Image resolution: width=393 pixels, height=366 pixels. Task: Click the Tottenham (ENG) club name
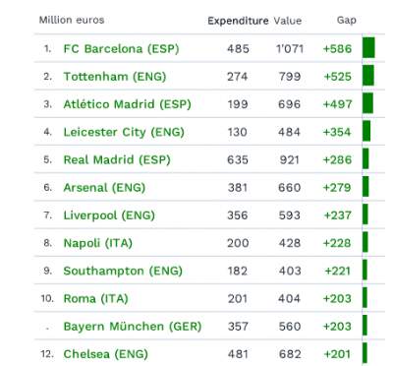coord(115,77)
